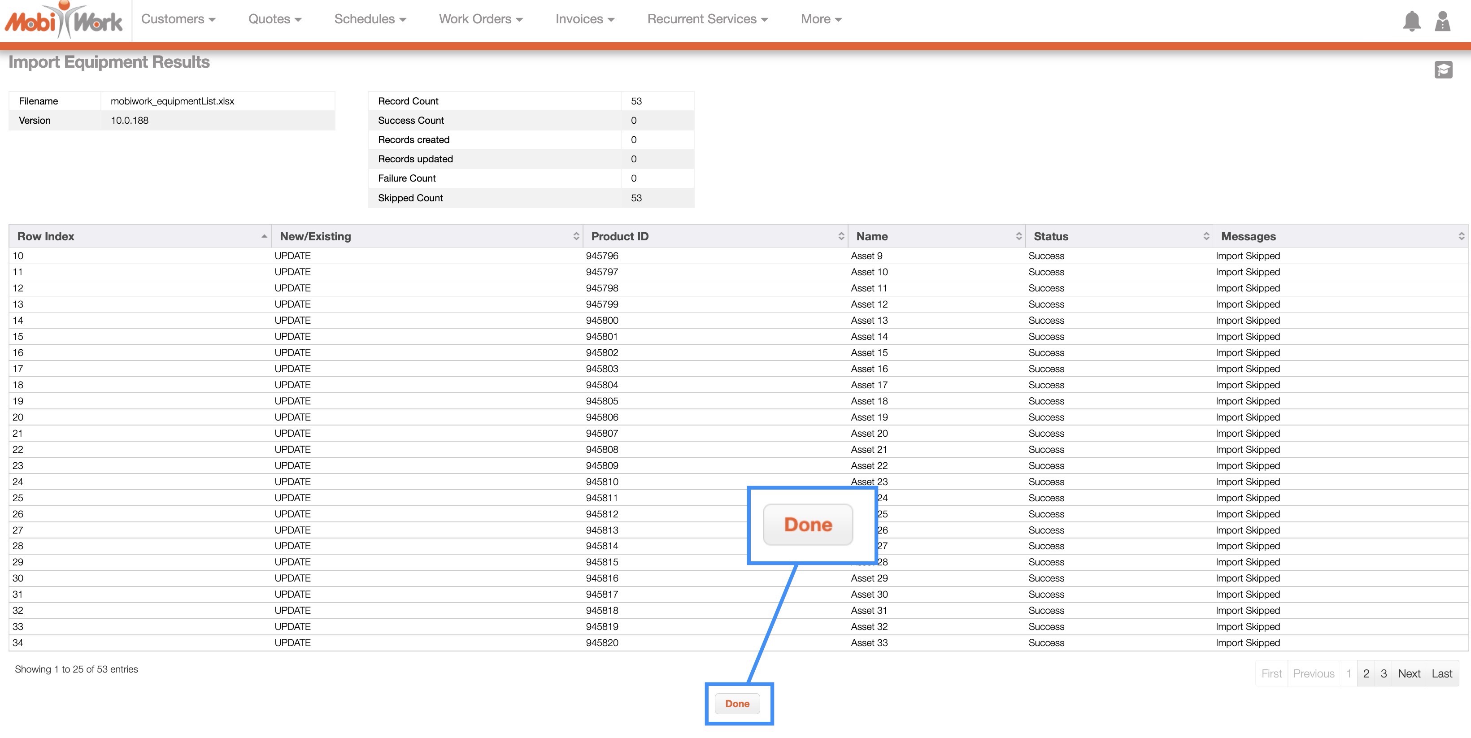This screenshot has height=738, width=1471.
Task: Open the user profile icon
Action: pos(1442,21)
